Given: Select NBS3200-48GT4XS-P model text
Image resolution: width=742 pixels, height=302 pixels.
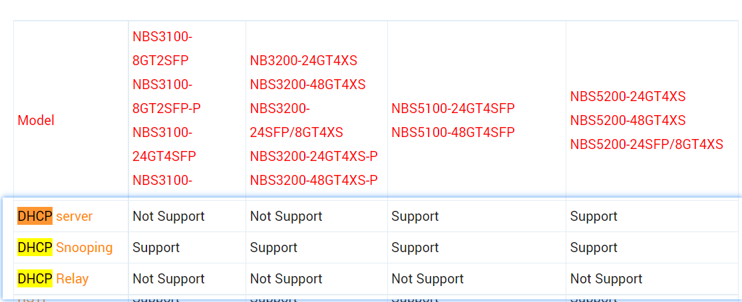Looking at the screenshot, I should (x=314, y=180).
